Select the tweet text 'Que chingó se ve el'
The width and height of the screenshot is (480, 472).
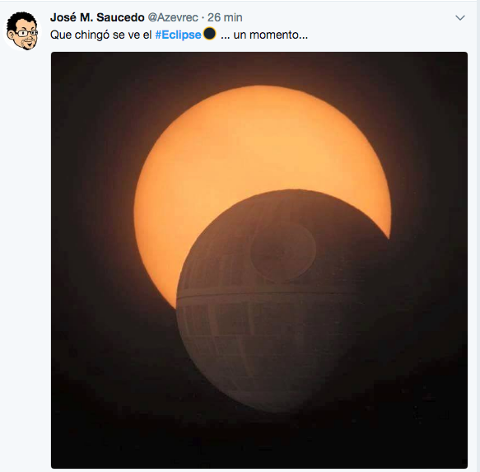(x=100, y=35)
